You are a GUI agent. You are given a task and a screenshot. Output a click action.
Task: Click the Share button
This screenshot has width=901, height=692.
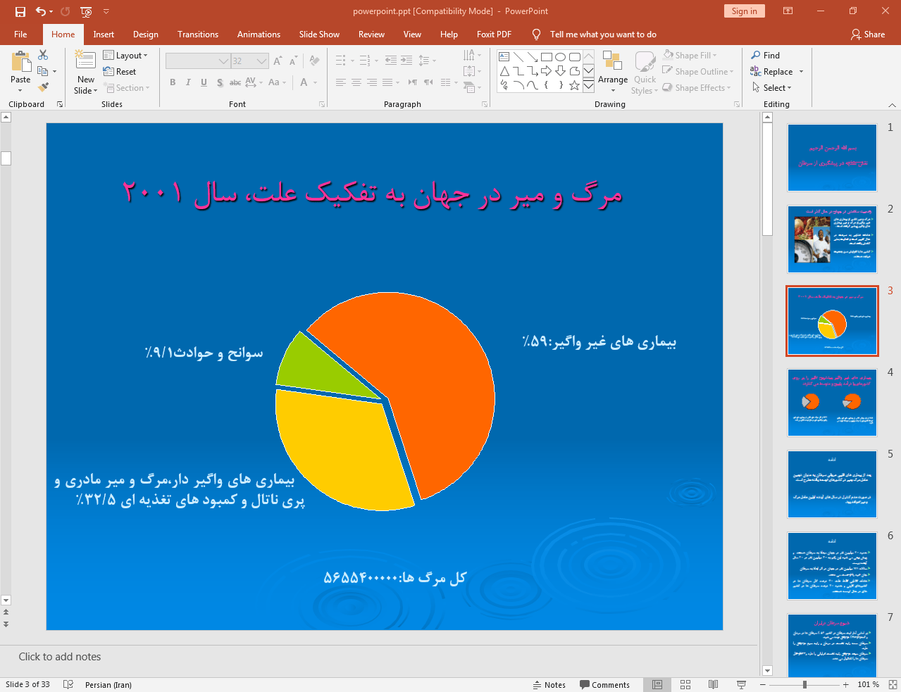[x=867, y=34]
